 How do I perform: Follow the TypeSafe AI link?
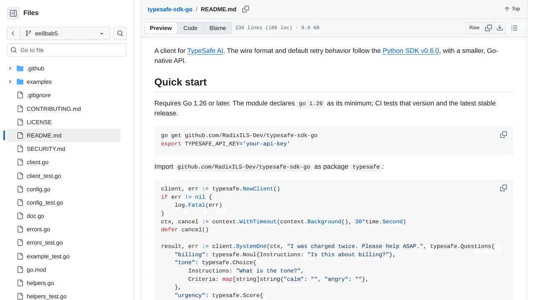[x=205, y=51]
